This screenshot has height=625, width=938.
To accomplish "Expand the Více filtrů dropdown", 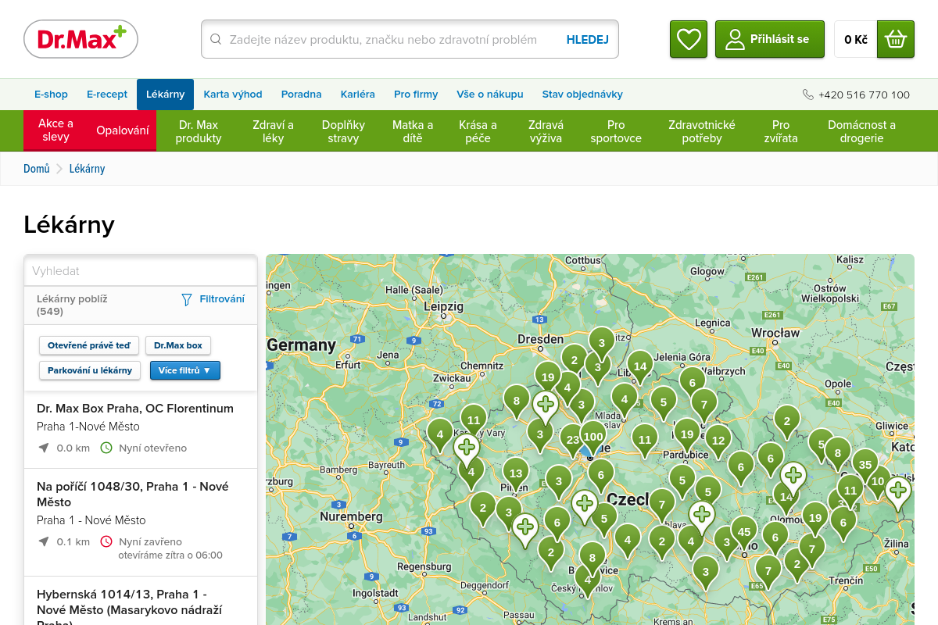I will (x=184, y=370).
